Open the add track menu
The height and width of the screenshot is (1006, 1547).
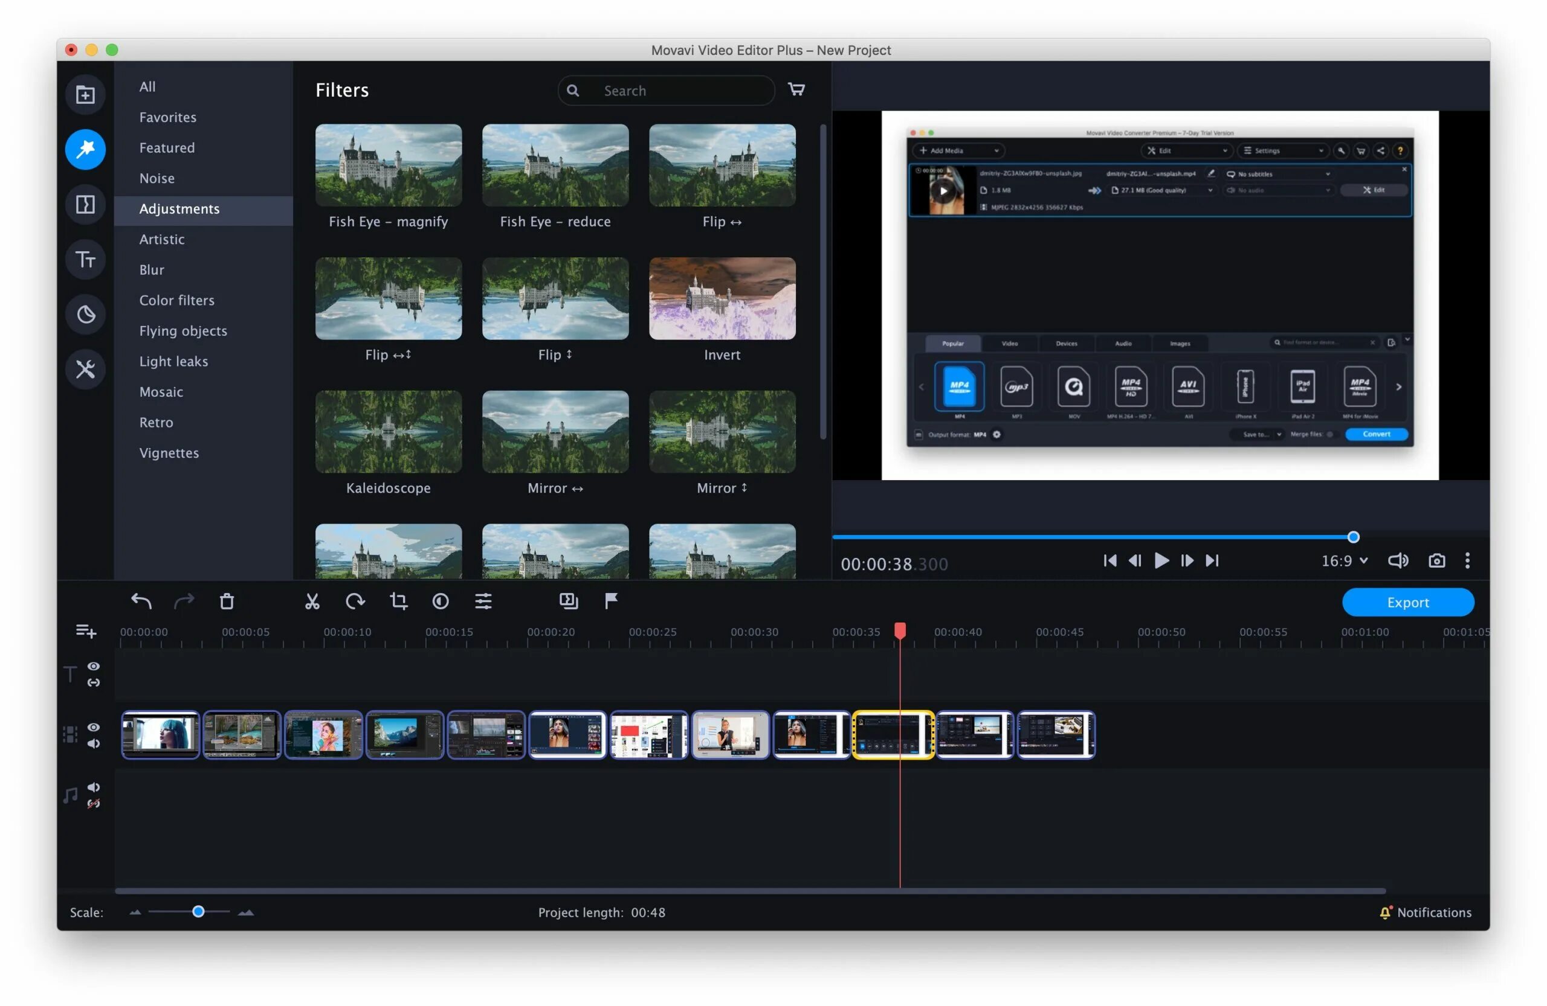[x=86, y=630]
